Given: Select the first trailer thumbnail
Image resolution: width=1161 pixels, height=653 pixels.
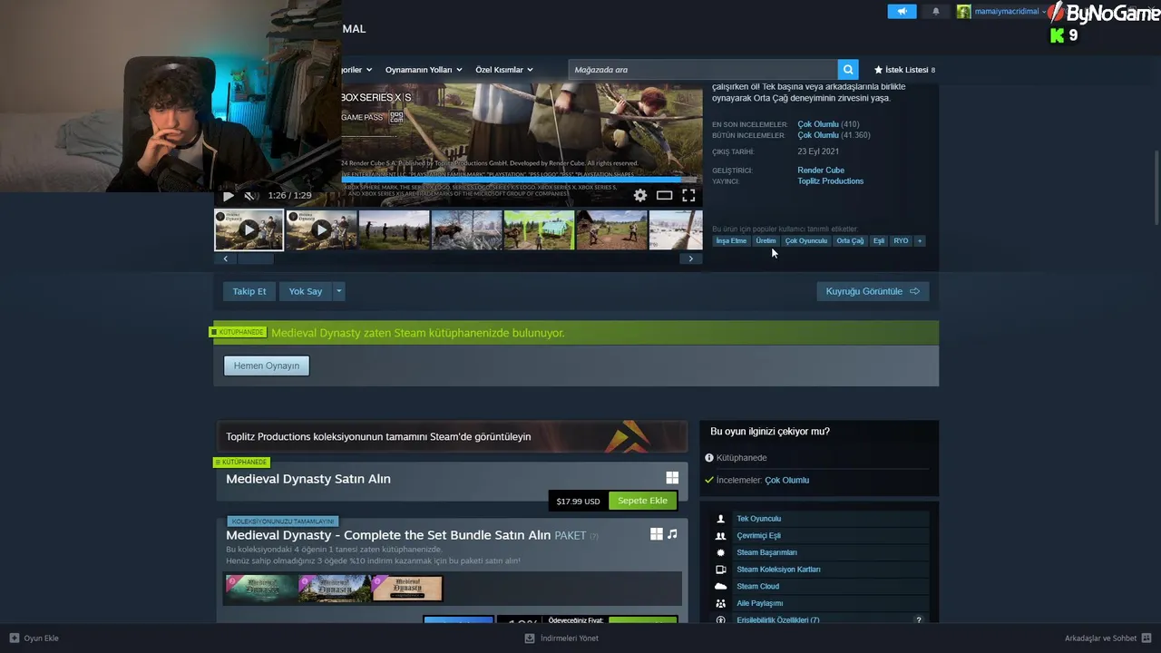Looking at the screenshot, I should [249, 229].
